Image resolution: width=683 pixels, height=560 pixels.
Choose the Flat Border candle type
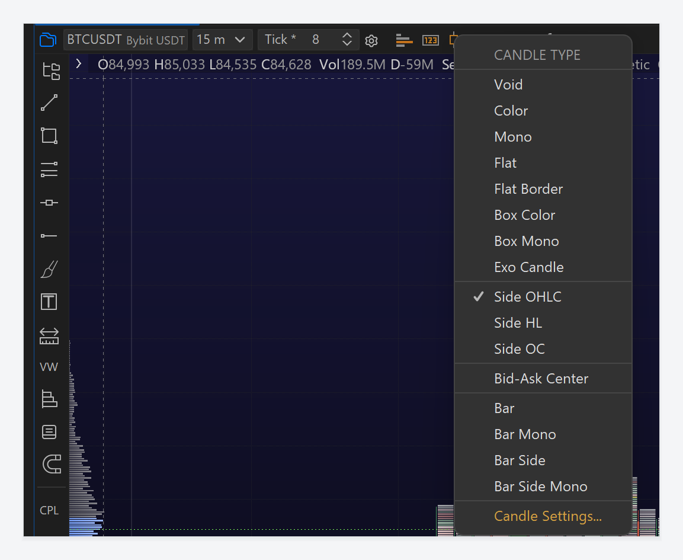click(543, 189)
